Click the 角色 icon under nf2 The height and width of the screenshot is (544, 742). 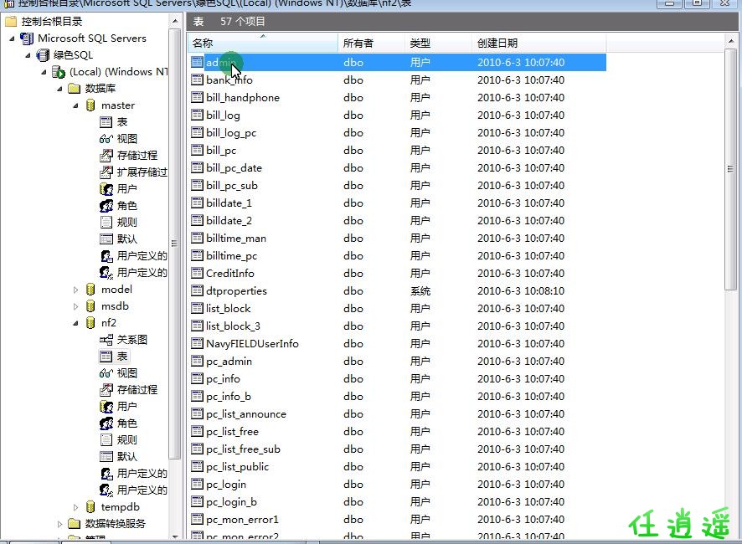(106, 423)
